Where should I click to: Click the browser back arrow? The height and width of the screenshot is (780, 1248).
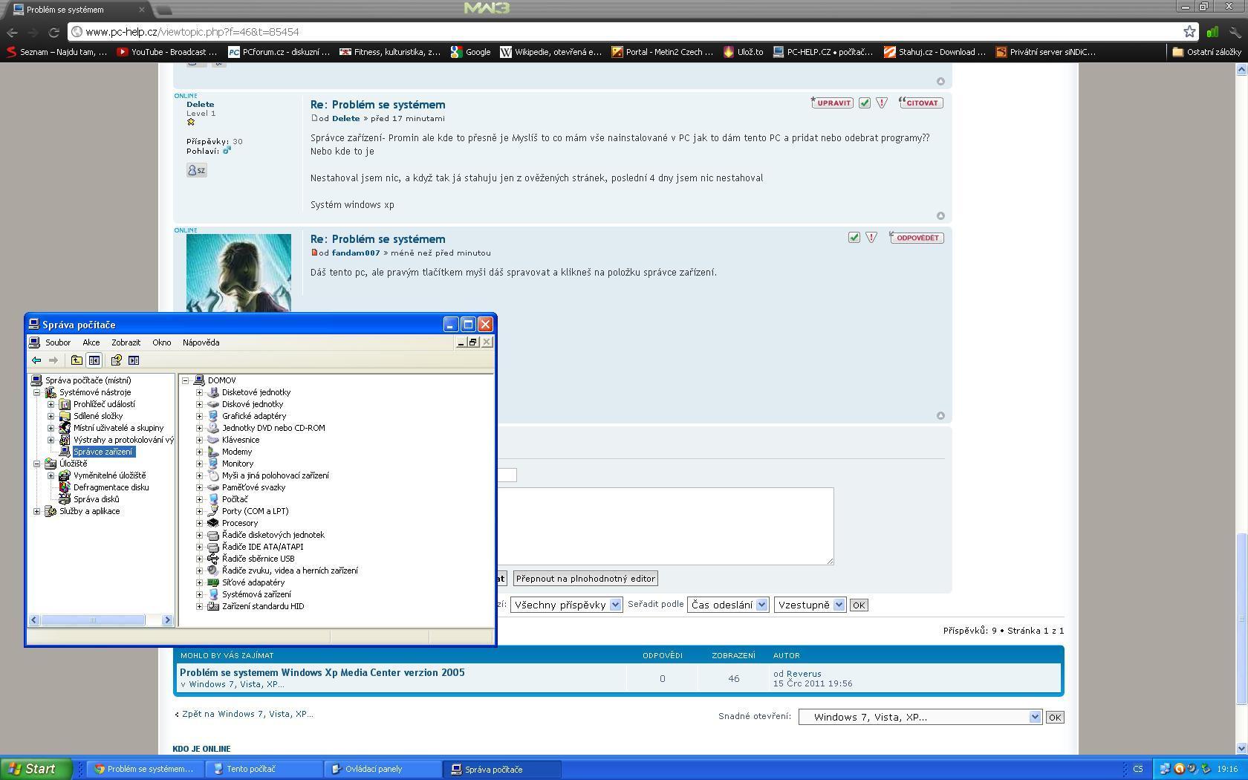tap(12, 32)
